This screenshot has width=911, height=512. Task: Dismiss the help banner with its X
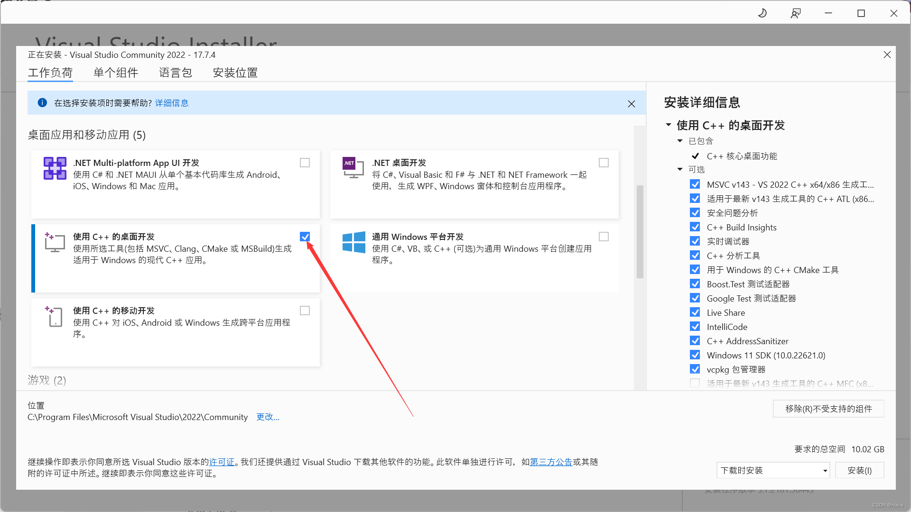point(632,103)
